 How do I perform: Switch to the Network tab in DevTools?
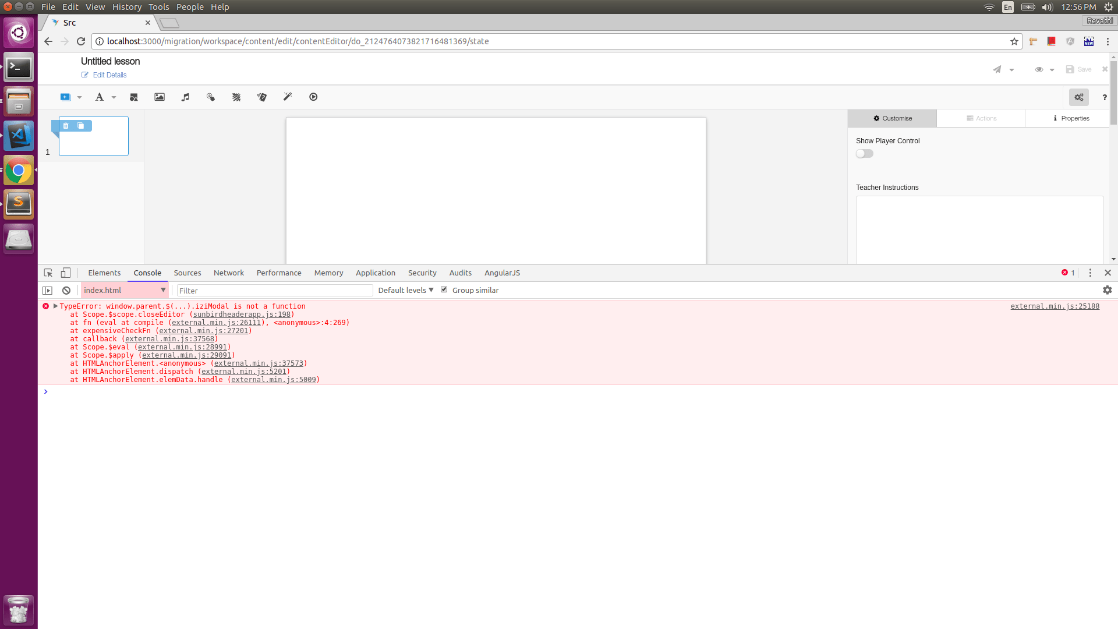click(228, 273)
